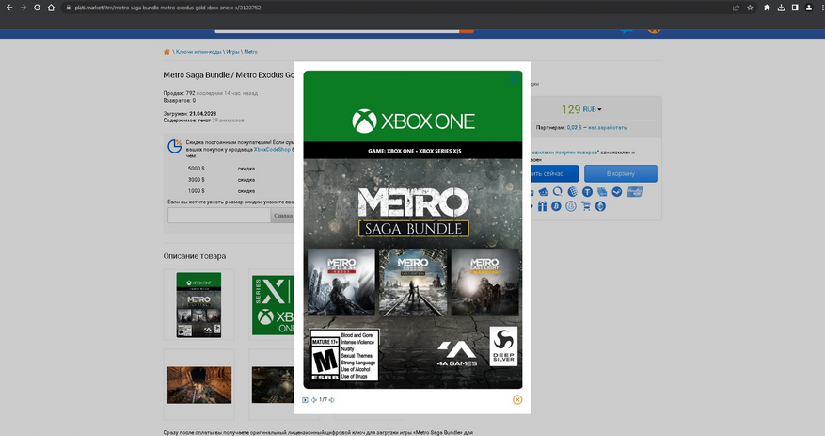Click the plati.market URL in address bar
825x436 pixels.
(x=167, y=8)
